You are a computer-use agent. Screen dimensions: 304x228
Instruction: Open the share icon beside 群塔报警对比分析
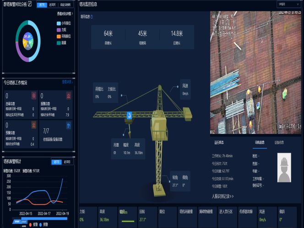[30, 4]
